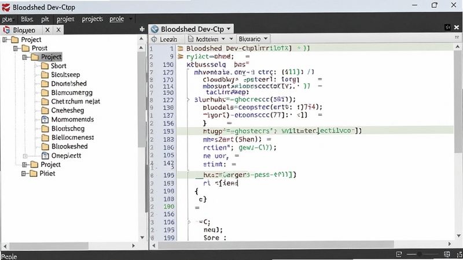Click the project tree scroll up arrow
This screenshot has height=260, width=463.
tap(141, 39)
